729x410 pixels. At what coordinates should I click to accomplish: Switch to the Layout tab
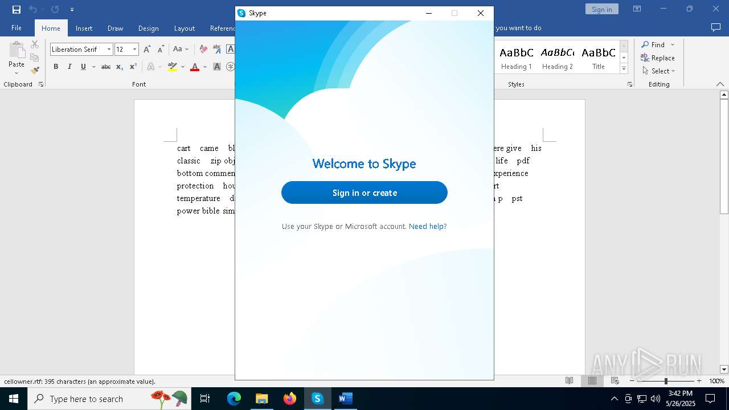184,28
